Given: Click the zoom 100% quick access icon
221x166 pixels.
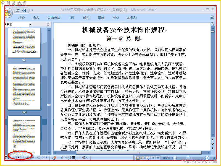Looking at the screenshot, I should (18, 10).
